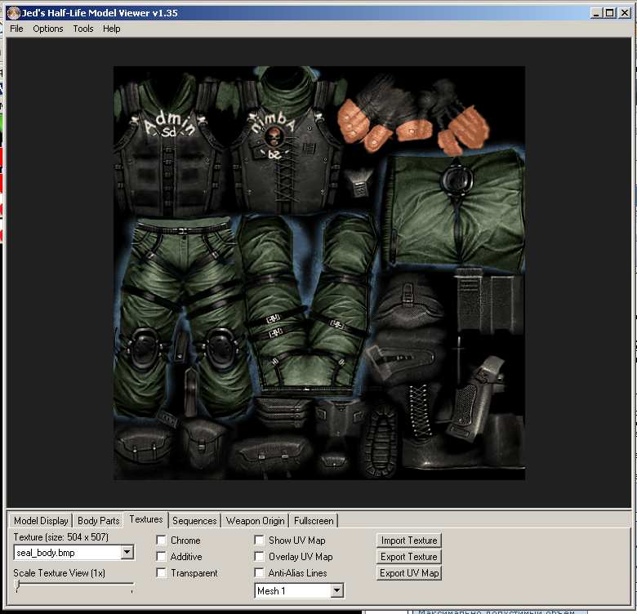Minimize the Model Viewer window
Screen dimensions: 637x614
pos(595,13)
